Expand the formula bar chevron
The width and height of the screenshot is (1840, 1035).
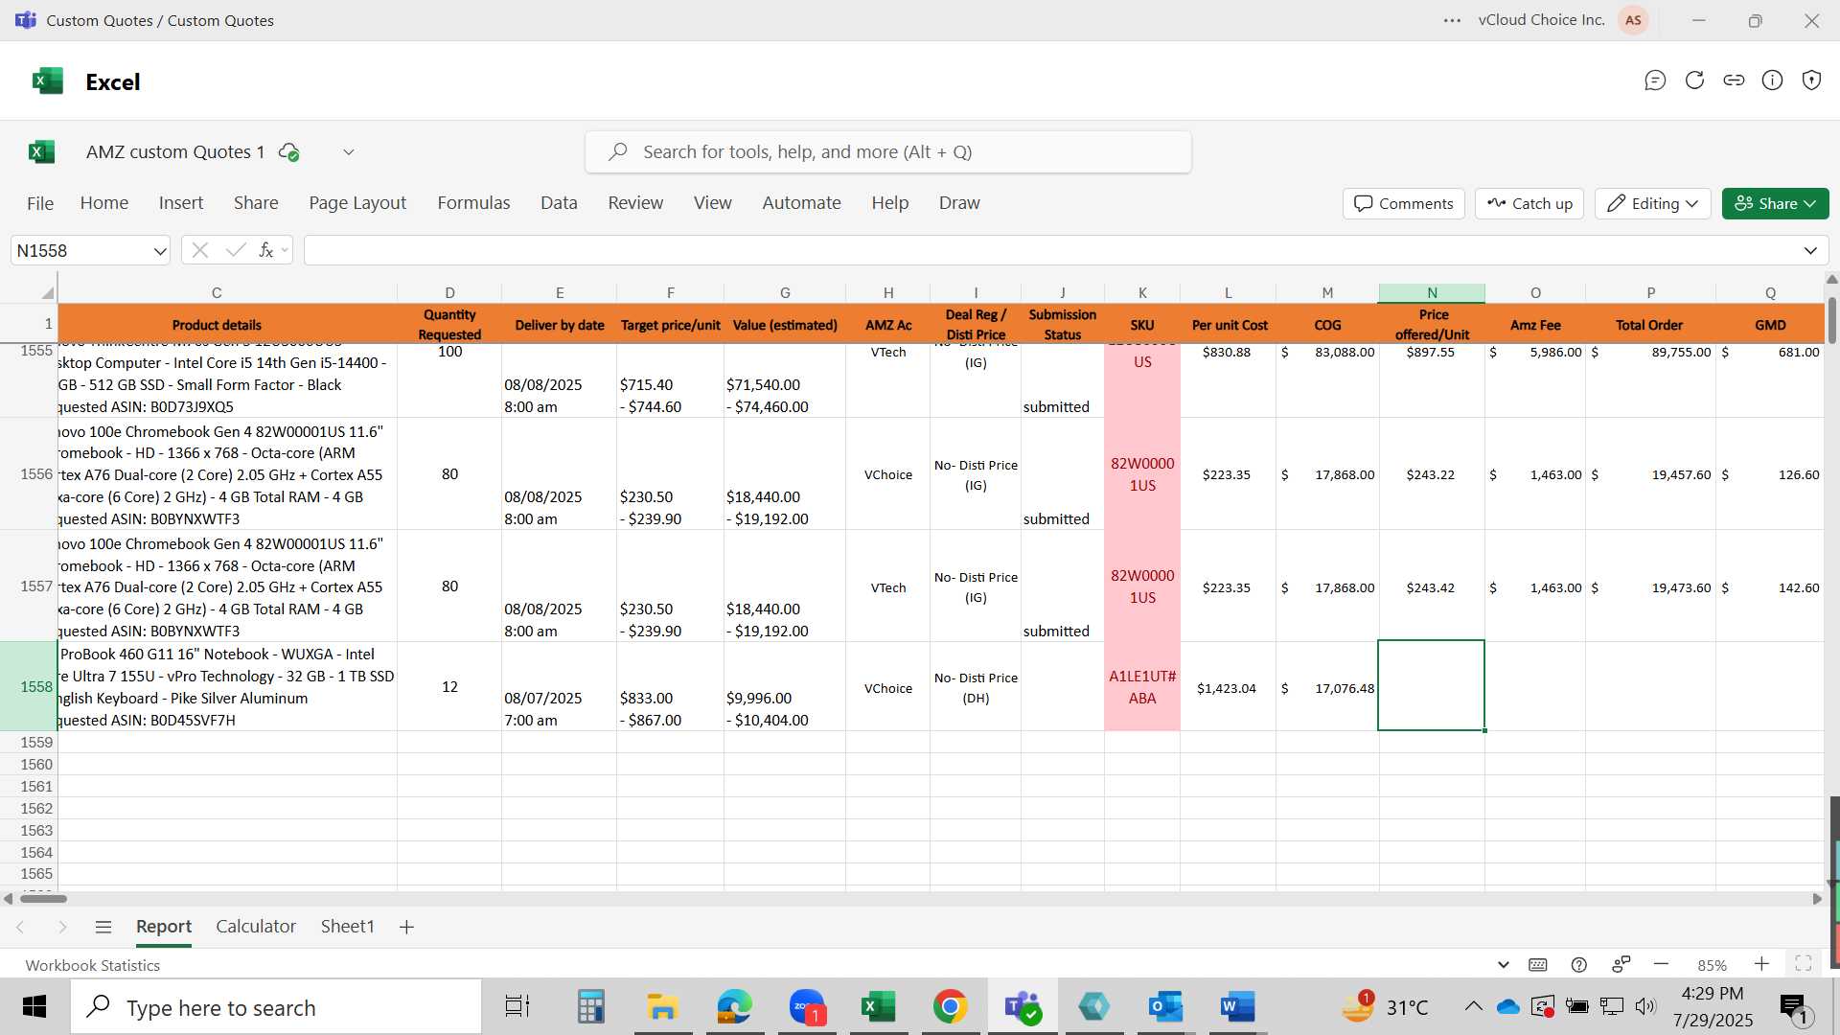coord(1810,251)
